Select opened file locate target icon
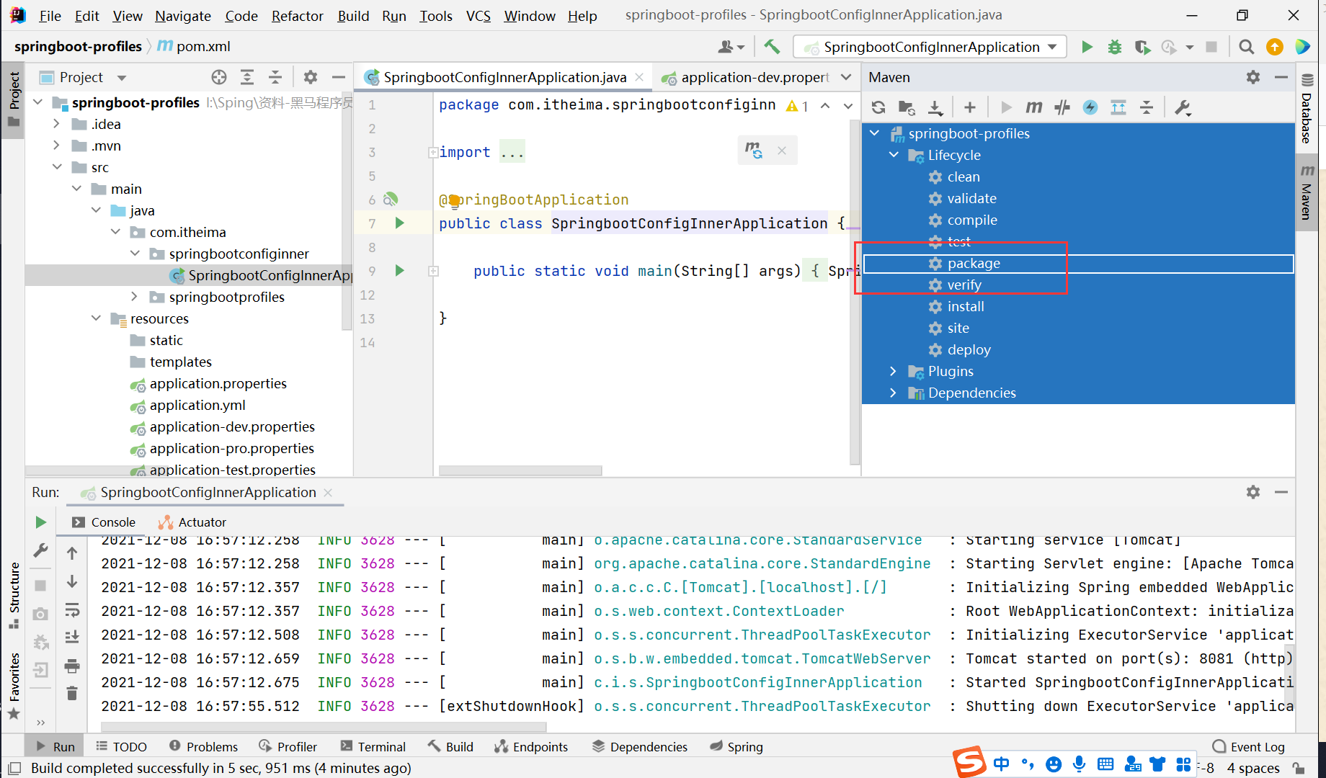The image size is (1326, 778). pyautogui.click(x=219, y=77)
